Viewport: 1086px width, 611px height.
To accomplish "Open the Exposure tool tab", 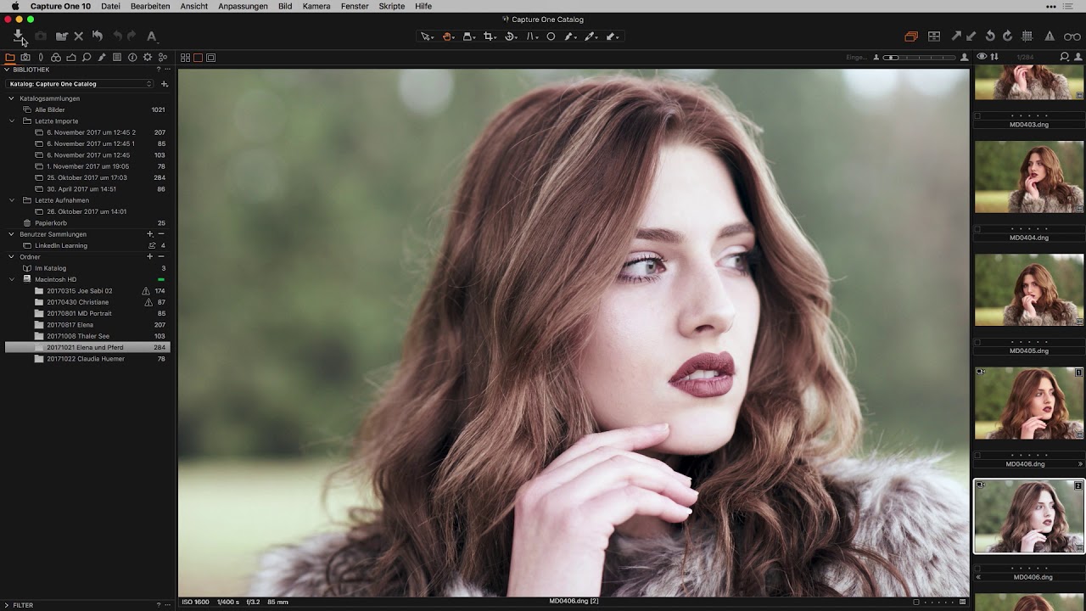I will (71, 58).
